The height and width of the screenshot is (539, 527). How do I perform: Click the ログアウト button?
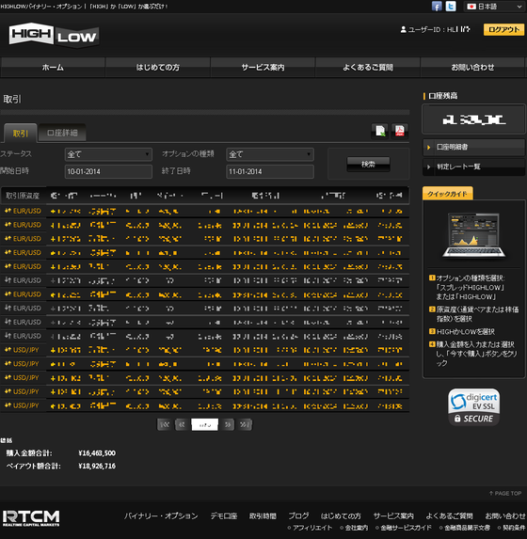(x=503, y=29)
